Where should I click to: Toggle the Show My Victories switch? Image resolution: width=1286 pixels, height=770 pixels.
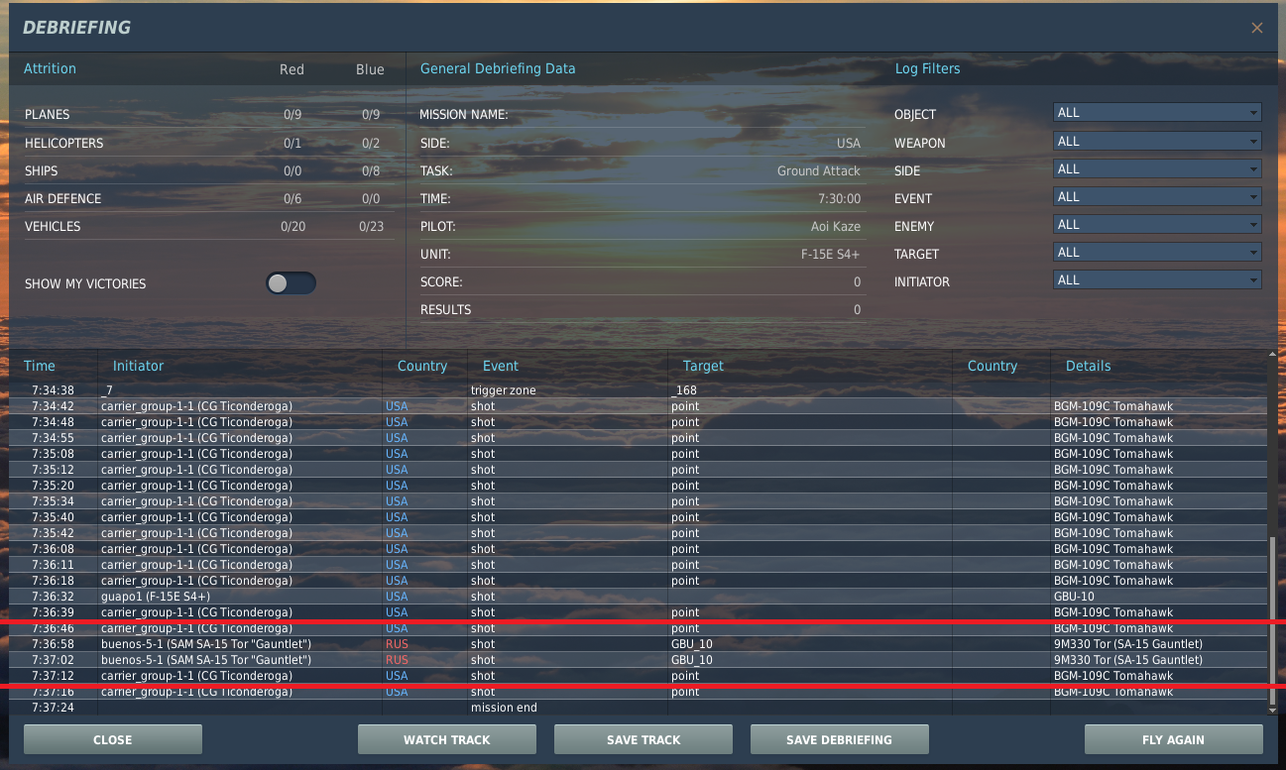tap(291, 283)
